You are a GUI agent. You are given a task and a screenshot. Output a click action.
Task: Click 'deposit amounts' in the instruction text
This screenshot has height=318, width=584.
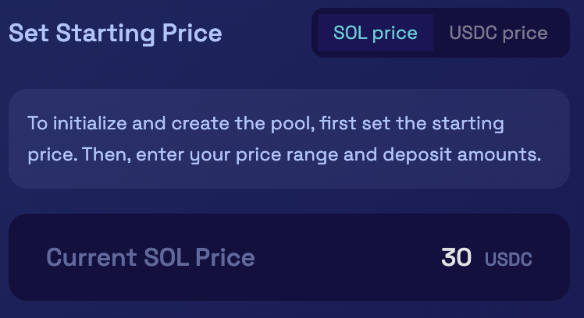coord(461,154)
